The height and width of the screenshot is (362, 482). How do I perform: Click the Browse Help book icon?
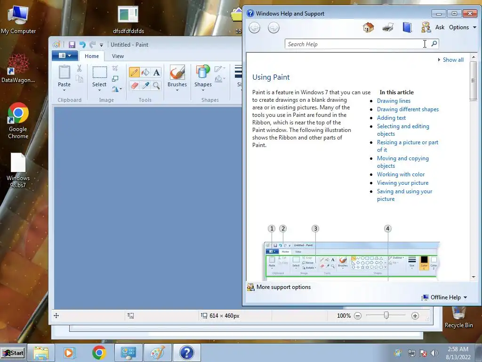tap(407, 27)
